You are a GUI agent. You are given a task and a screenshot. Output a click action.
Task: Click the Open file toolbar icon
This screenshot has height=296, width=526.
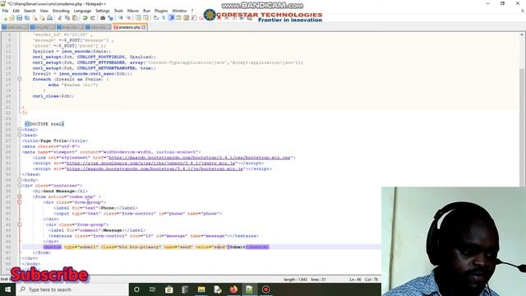(x=12, y=18)
